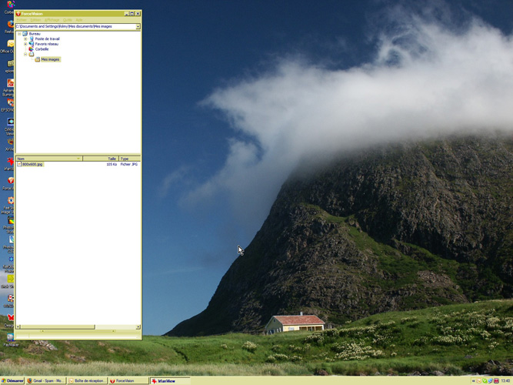Switch to the Gmail taskbar button
This screenshot has height=385, width=513.
click(x=46, y=380)
